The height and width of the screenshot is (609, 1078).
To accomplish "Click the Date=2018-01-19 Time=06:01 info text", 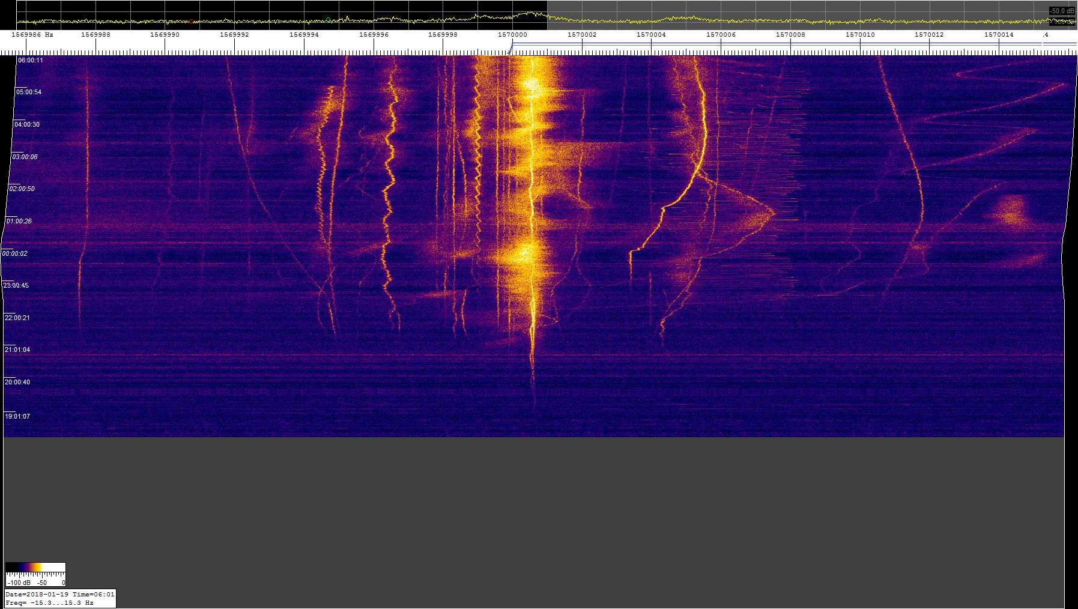I will pyautogui.click(x=60, y=595).
